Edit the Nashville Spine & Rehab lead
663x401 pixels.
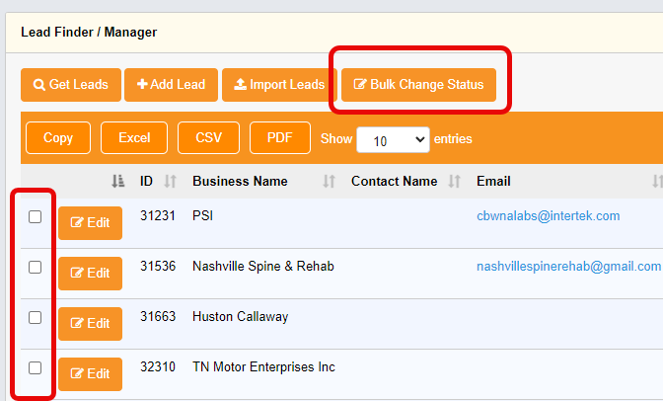click(90, 274)
